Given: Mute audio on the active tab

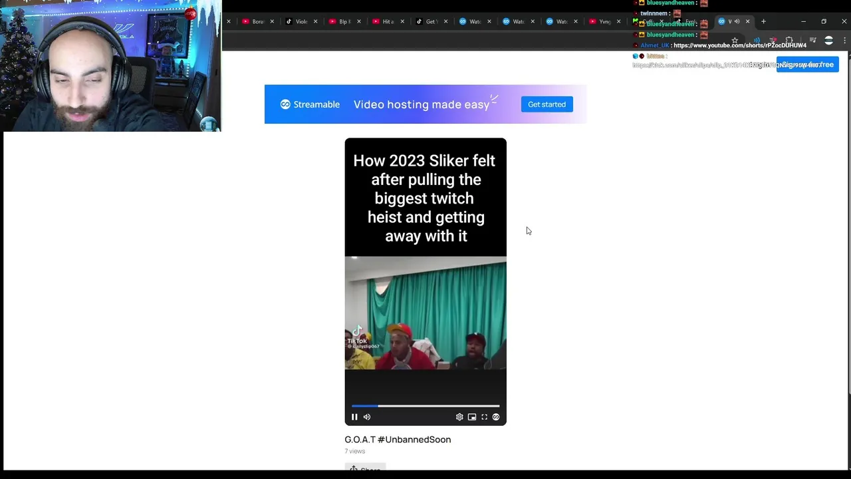Looking at the screenshot, I should [737, 21].
